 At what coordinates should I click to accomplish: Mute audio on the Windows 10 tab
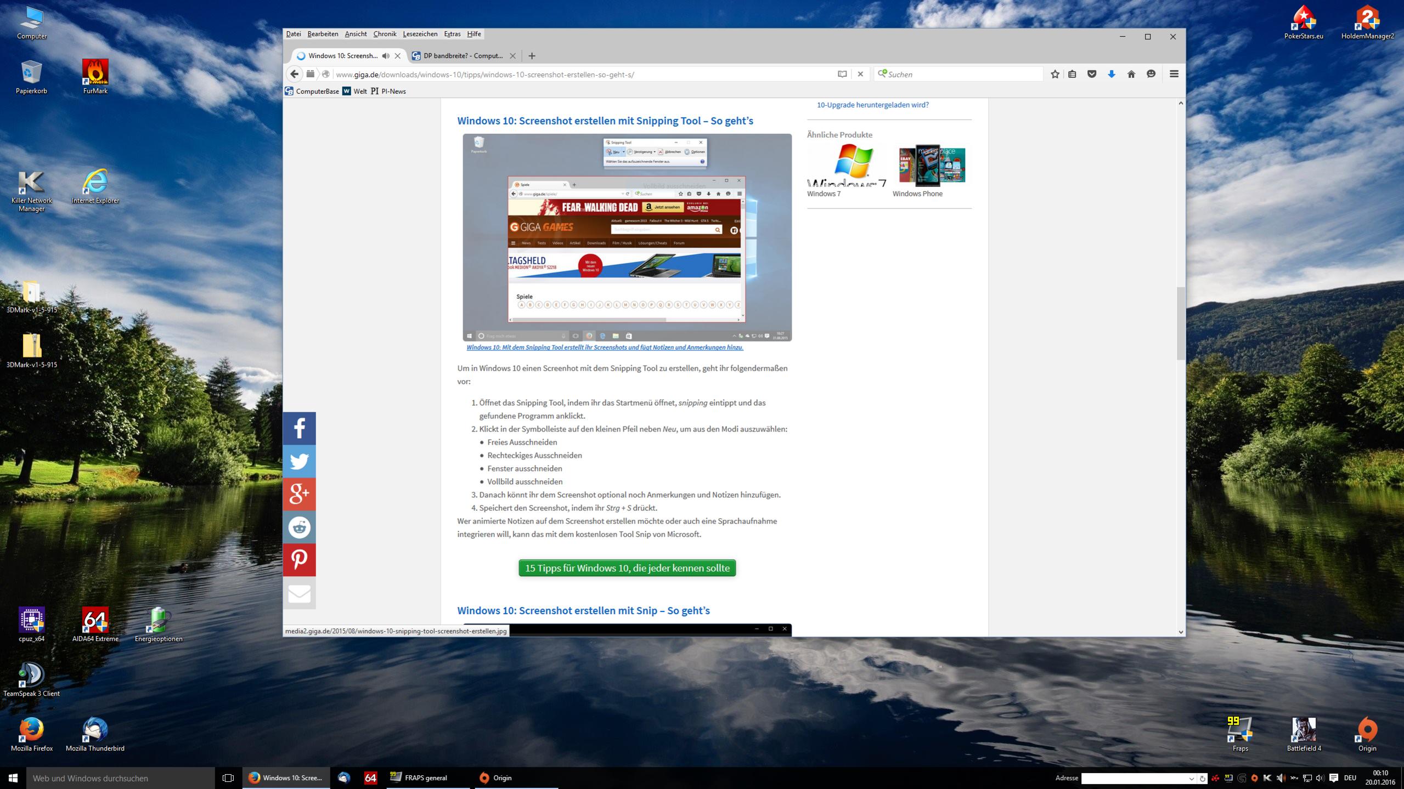pyautogui.click(x=386, y=56)
